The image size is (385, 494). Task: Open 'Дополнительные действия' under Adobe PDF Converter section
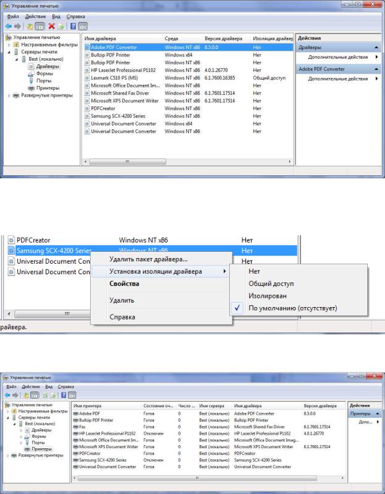tap(338, 79)
